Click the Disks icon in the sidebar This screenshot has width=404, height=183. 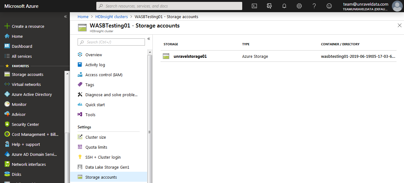(7, 174)
